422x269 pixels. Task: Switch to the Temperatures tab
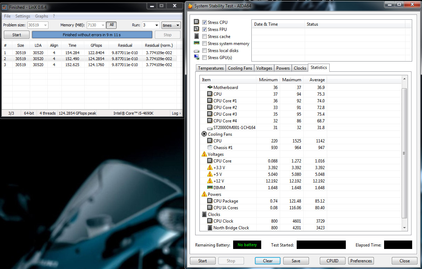(211, 68)
